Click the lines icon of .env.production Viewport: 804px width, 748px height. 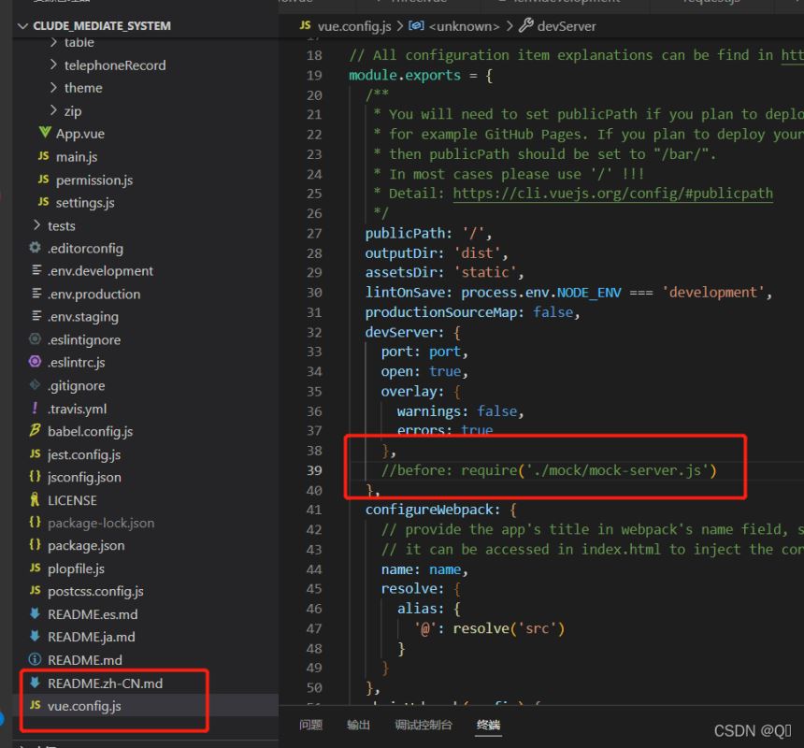point(36,294)
